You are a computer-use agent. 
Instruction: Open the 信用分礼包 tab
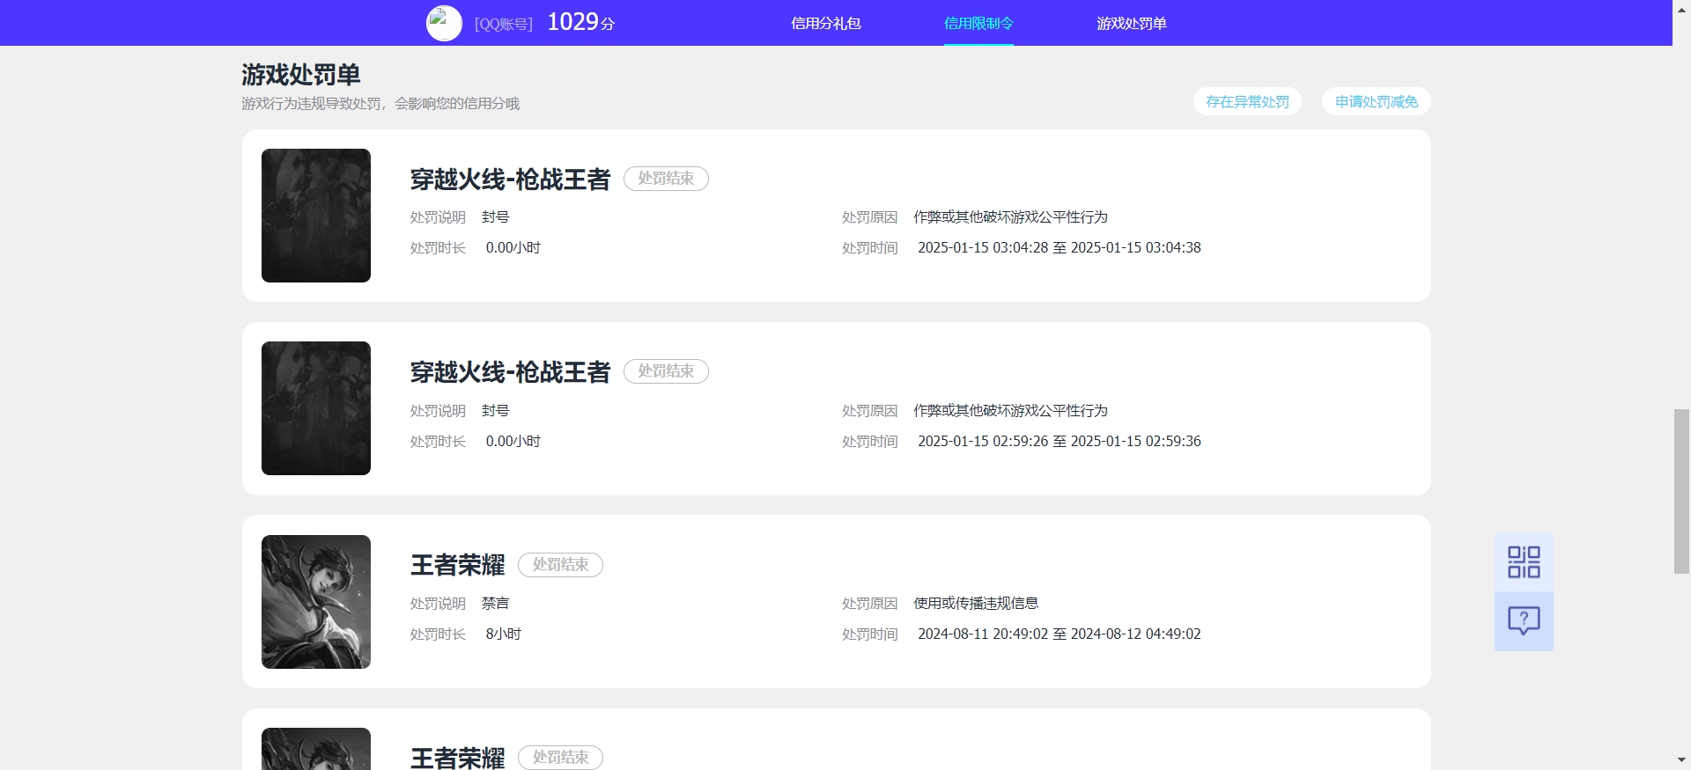point(826,24)
